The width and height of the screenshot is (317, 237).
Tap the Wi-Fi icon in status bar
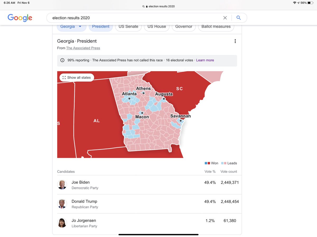[x=295, y=3]
